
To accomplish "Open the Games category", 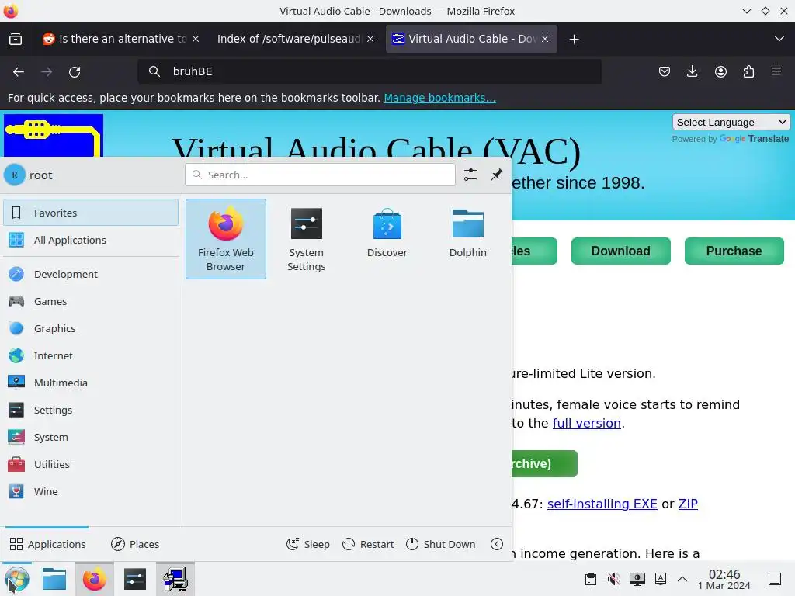I will click(x=91, y=301).
